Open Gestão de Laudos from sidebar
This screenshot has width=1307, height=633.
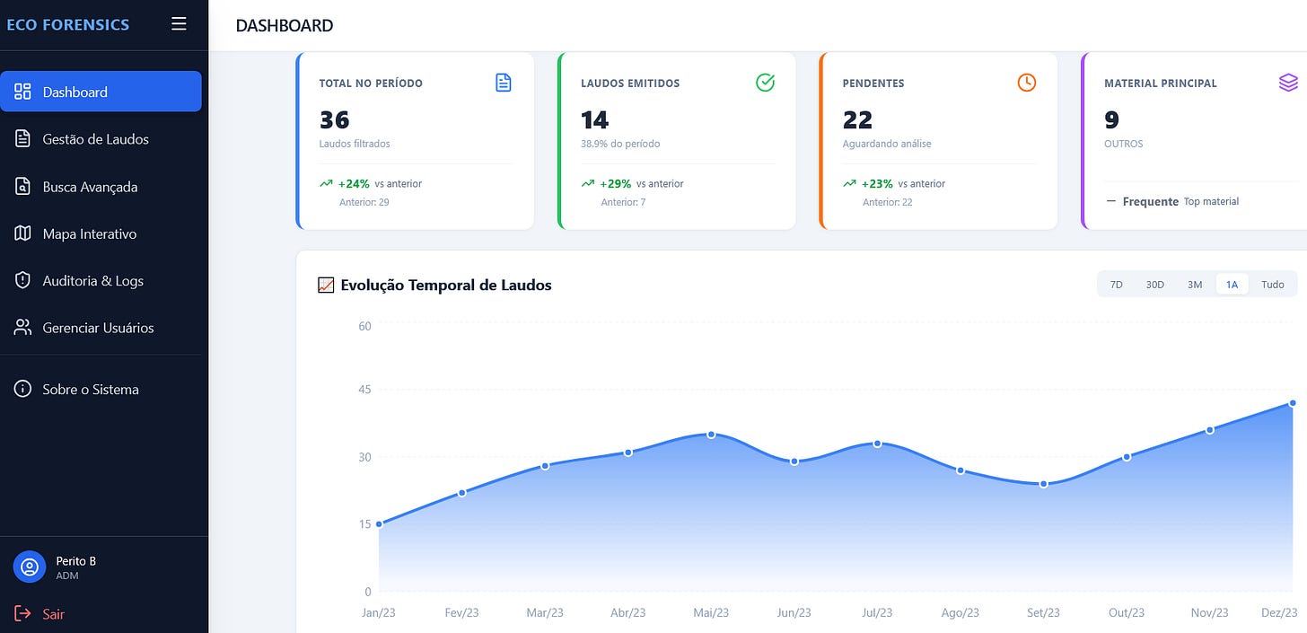click(x=101, y=139)
